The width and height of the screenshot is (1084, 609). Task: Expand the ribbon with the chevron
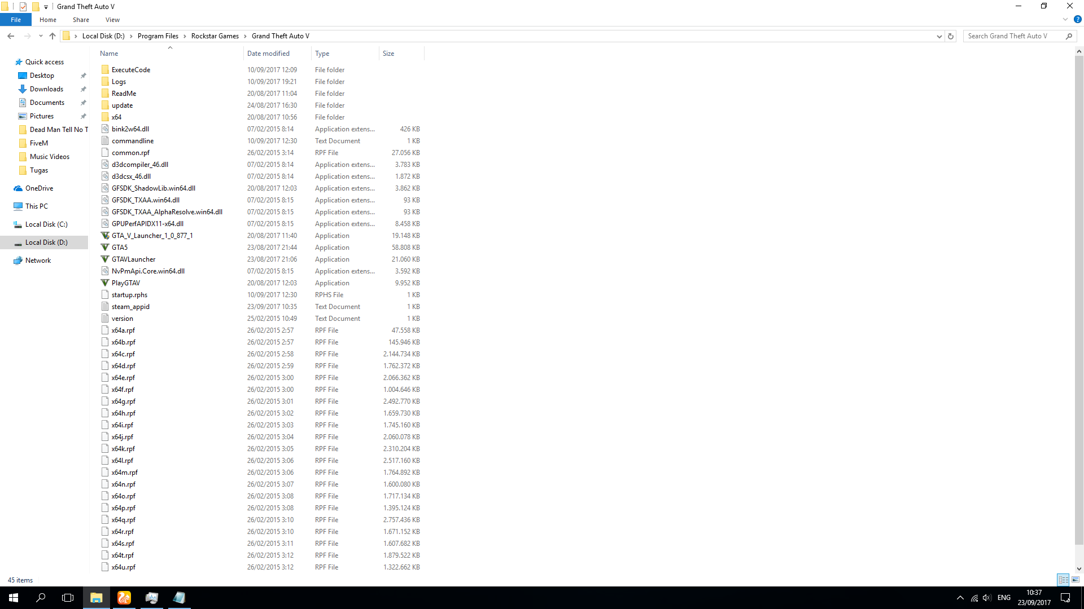pyautogui.click(x=1065, y=19)
